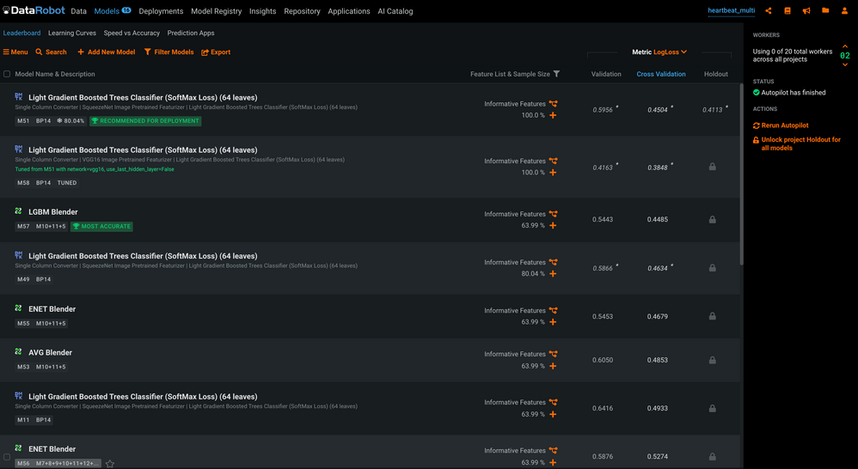The height and width of the screenshot is (469, 858).
Task: Switch to the Learning Curves sub-tab
Action: [x=72, y=33]
